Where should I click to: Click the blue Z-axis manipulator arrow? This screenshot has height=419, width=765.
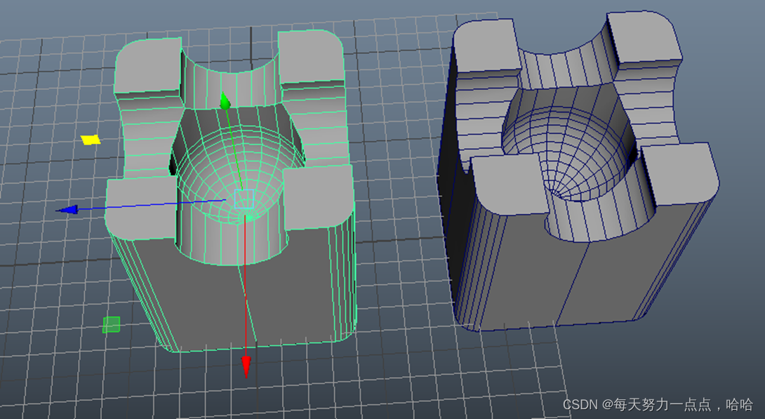point(67,209)
